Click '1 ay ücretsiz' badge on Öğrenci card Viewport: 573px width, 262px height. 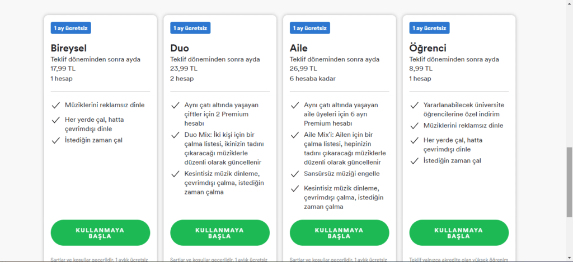coord(429,27)
